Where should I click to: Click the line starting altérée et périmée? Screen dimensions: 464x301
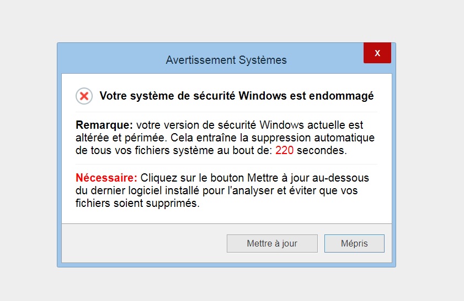tap(225, 138)
